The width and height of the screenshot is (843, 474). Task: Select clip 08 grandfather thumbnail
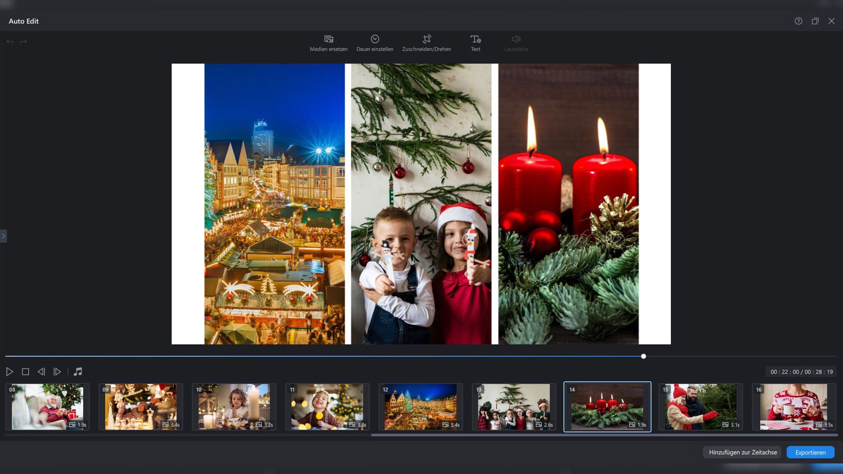[47, 407]
